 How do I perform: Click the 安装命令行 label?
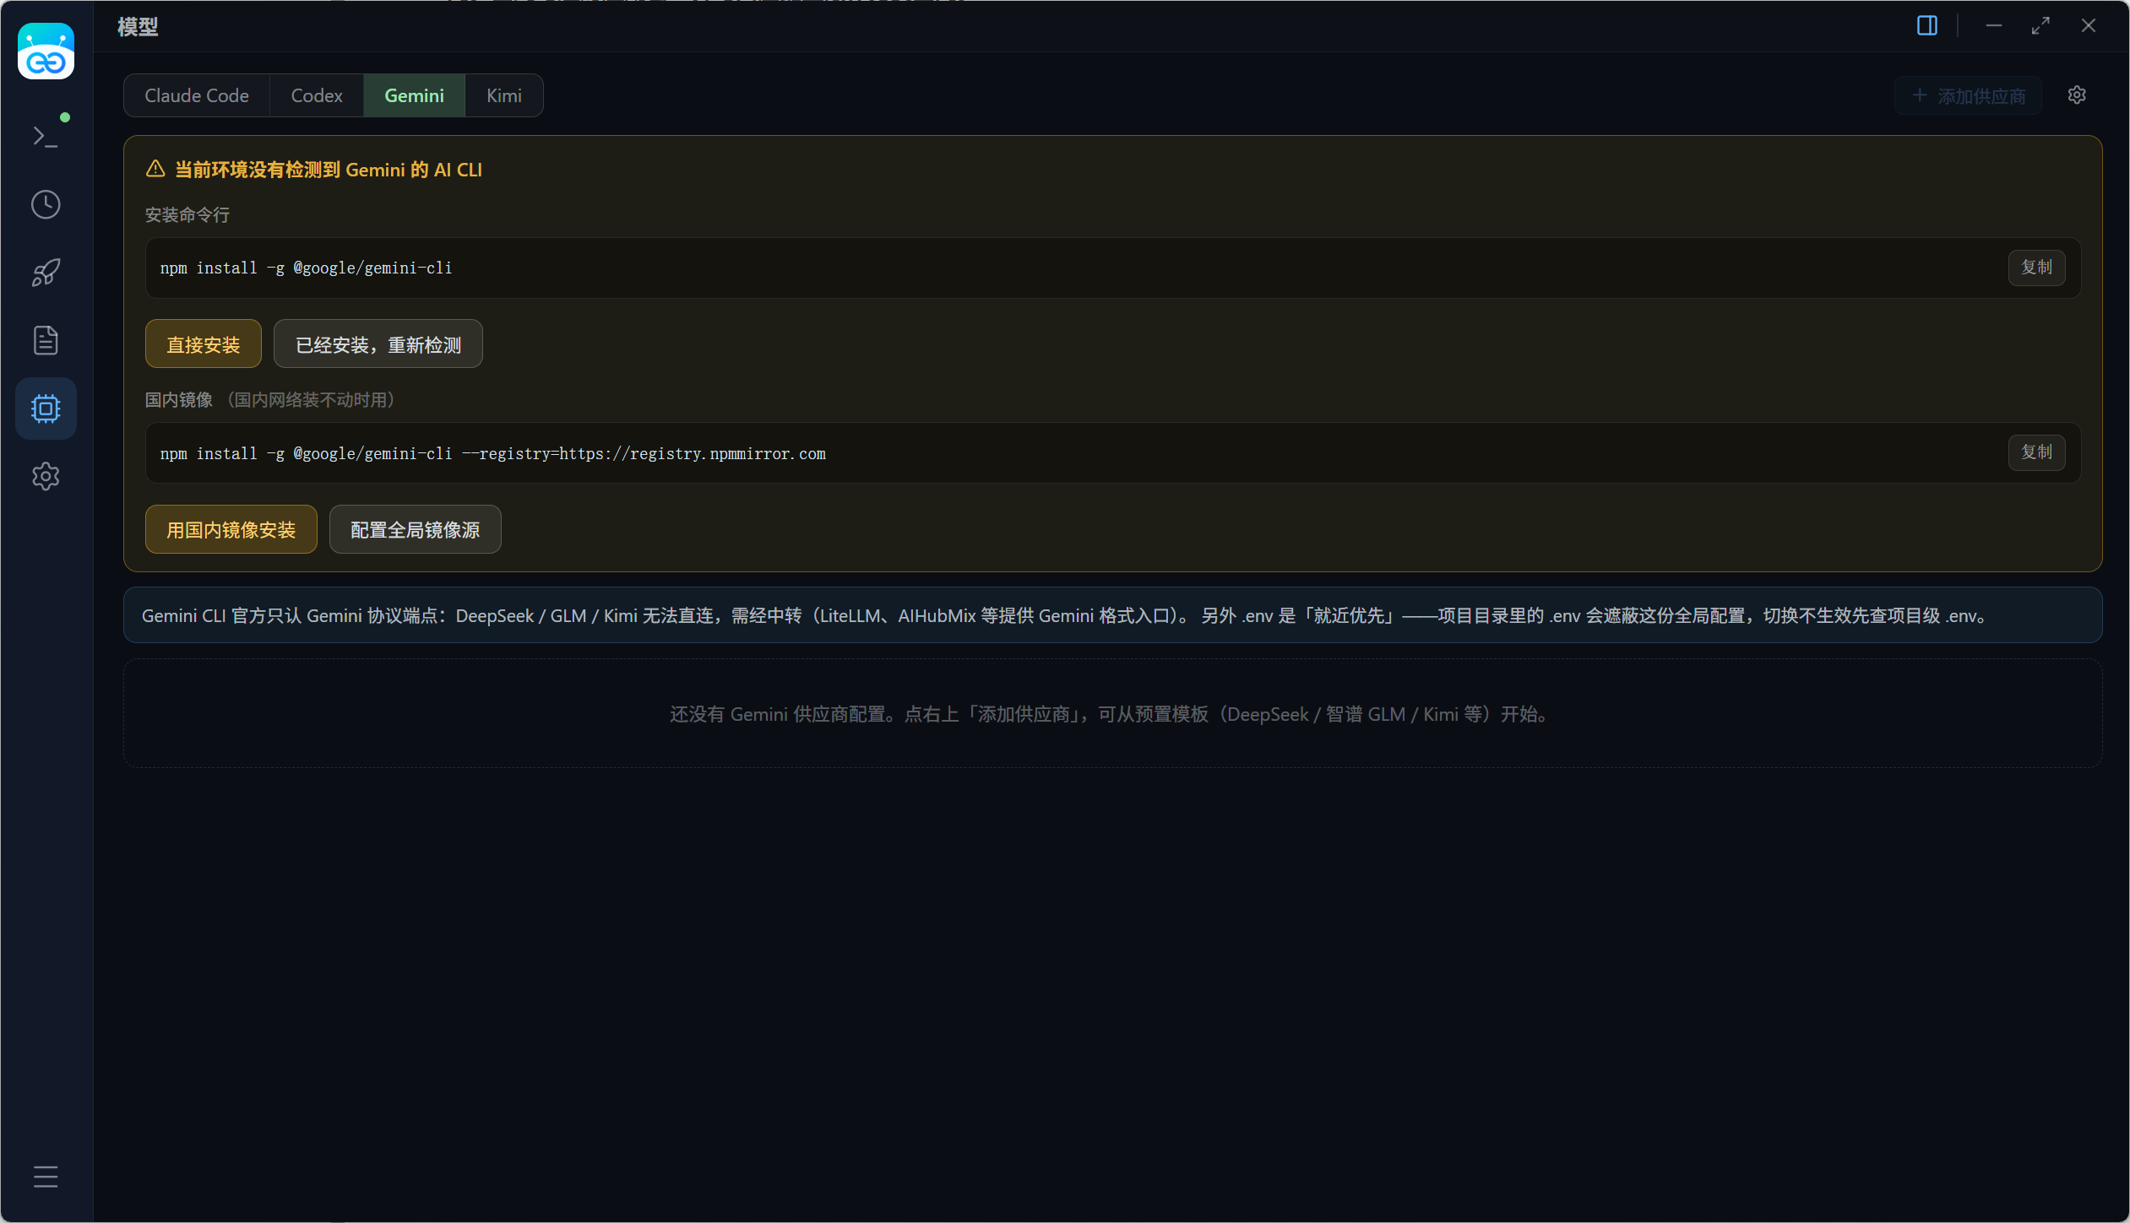[187, 214]
